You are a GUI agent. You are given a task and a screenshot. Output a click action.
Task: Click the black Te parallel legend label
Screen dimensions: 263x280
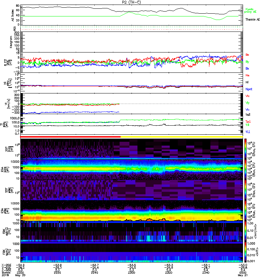point(248,115)
